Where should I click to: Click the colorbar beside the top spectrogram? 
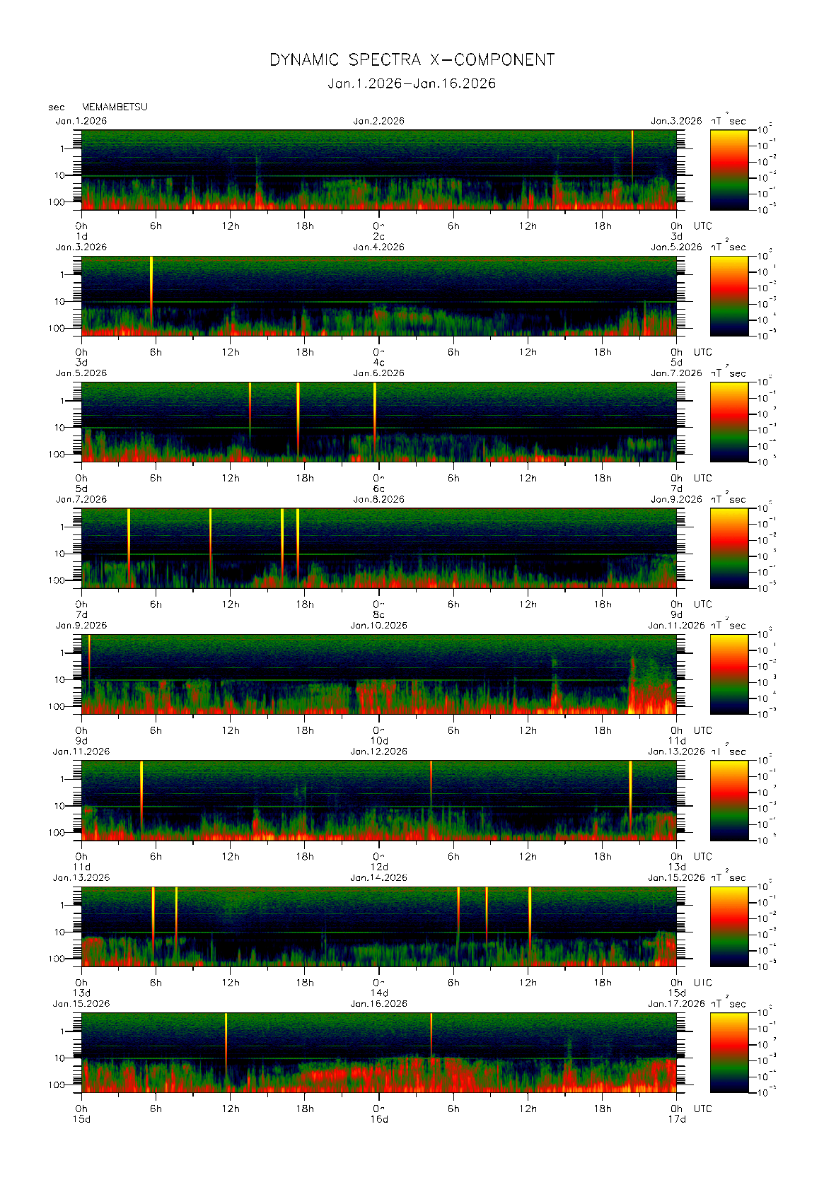(x=729, y=169)
